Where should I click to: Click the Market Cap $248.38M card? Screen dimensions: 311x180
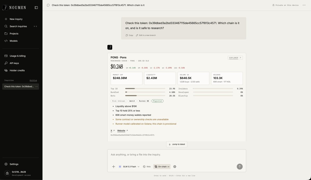point(126,78)
